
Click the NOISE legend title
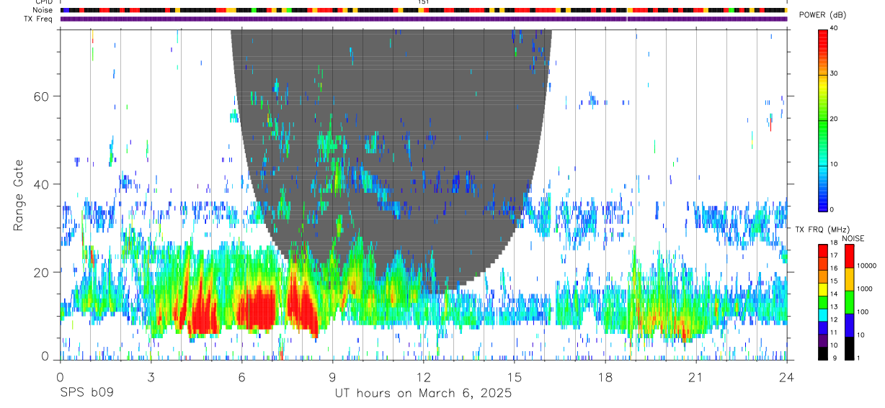(853, 238)
